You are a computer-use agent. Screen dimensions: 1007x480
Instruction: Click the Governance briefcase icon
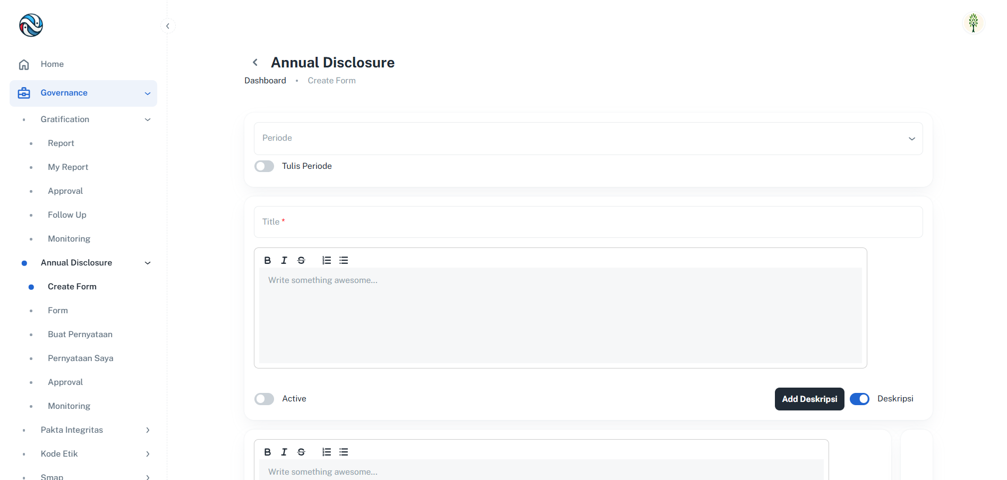[x=24, y=93]
